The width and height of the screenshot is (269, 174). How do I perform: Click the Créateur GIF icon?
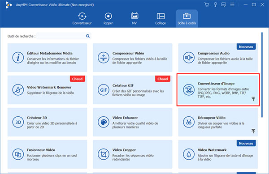click(104, 89)
